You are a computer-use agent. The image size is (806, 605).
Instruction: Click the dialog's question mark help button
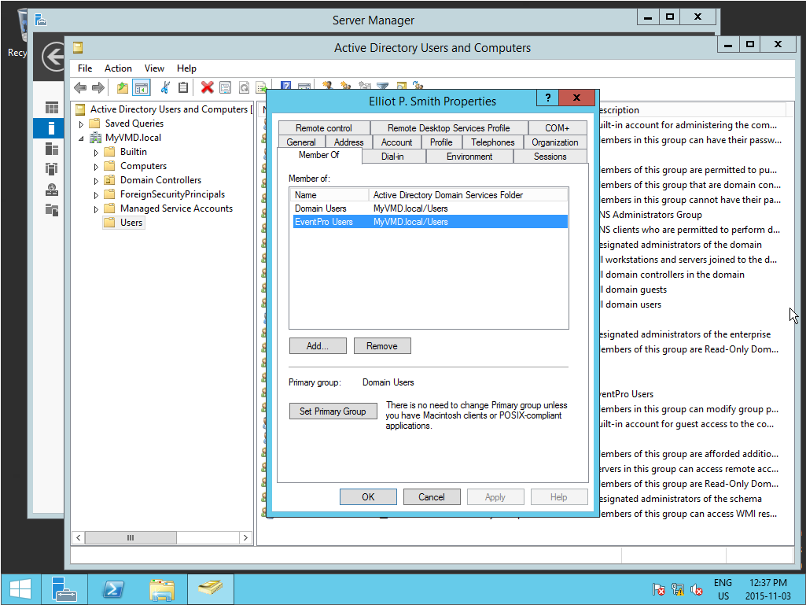[x=548, y=98]
